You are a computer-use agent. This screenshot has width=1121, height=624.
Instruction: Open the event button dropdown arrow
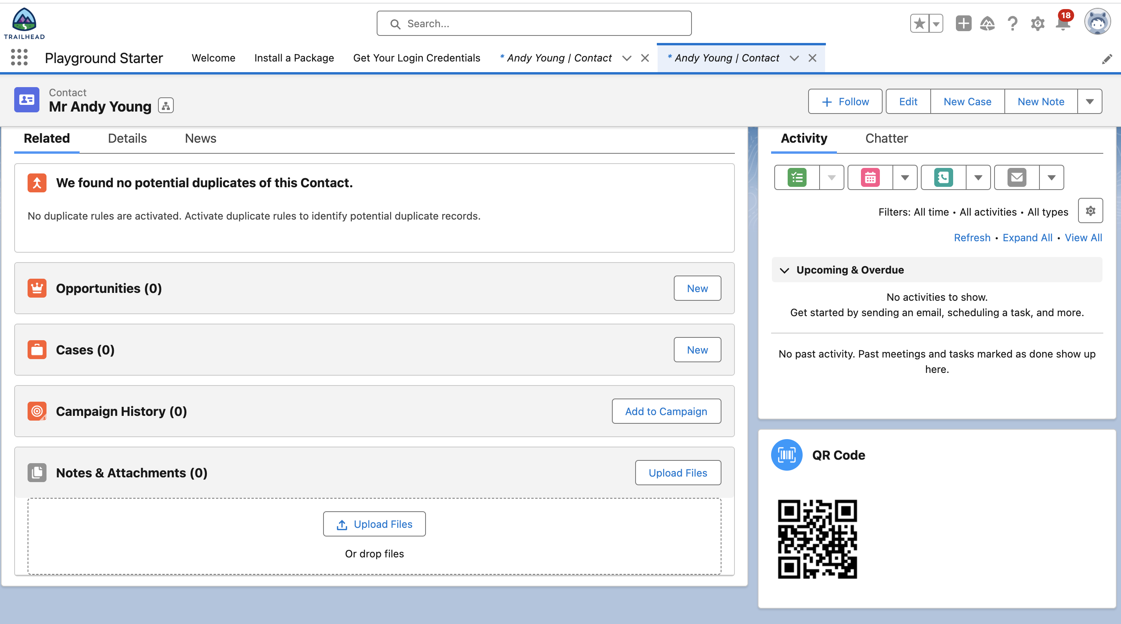click(x=905, y=177)
